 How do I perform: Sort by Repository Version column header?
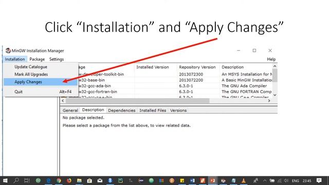pyautogui.click(x=198, y=67)
